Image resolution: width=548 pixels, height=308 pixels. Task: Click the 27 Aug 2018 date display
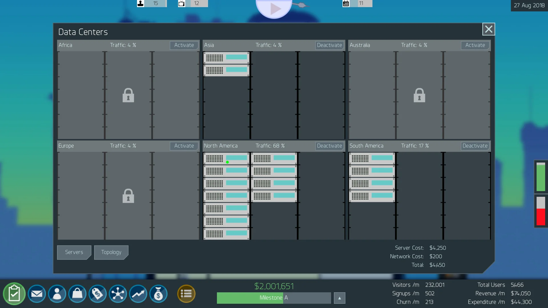529,5
